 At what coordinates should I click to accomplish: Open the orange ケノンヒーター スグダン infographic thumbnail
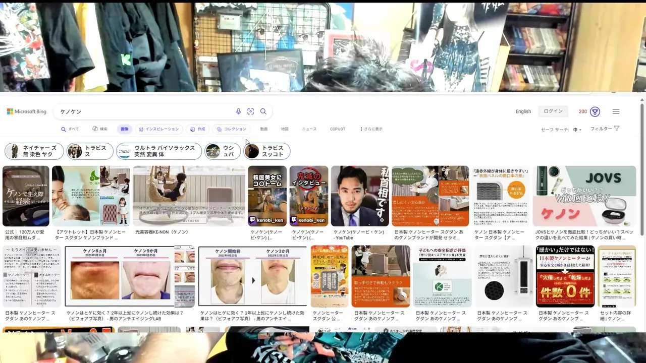430,196
